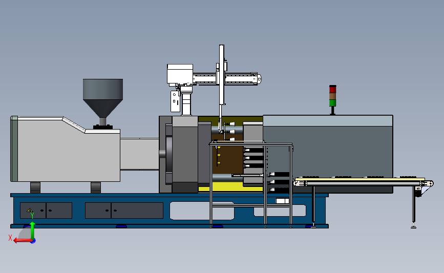The height and width of the screenshot is (273, 444).
Task: Select the fixed platen grey block
Action: 185,154
